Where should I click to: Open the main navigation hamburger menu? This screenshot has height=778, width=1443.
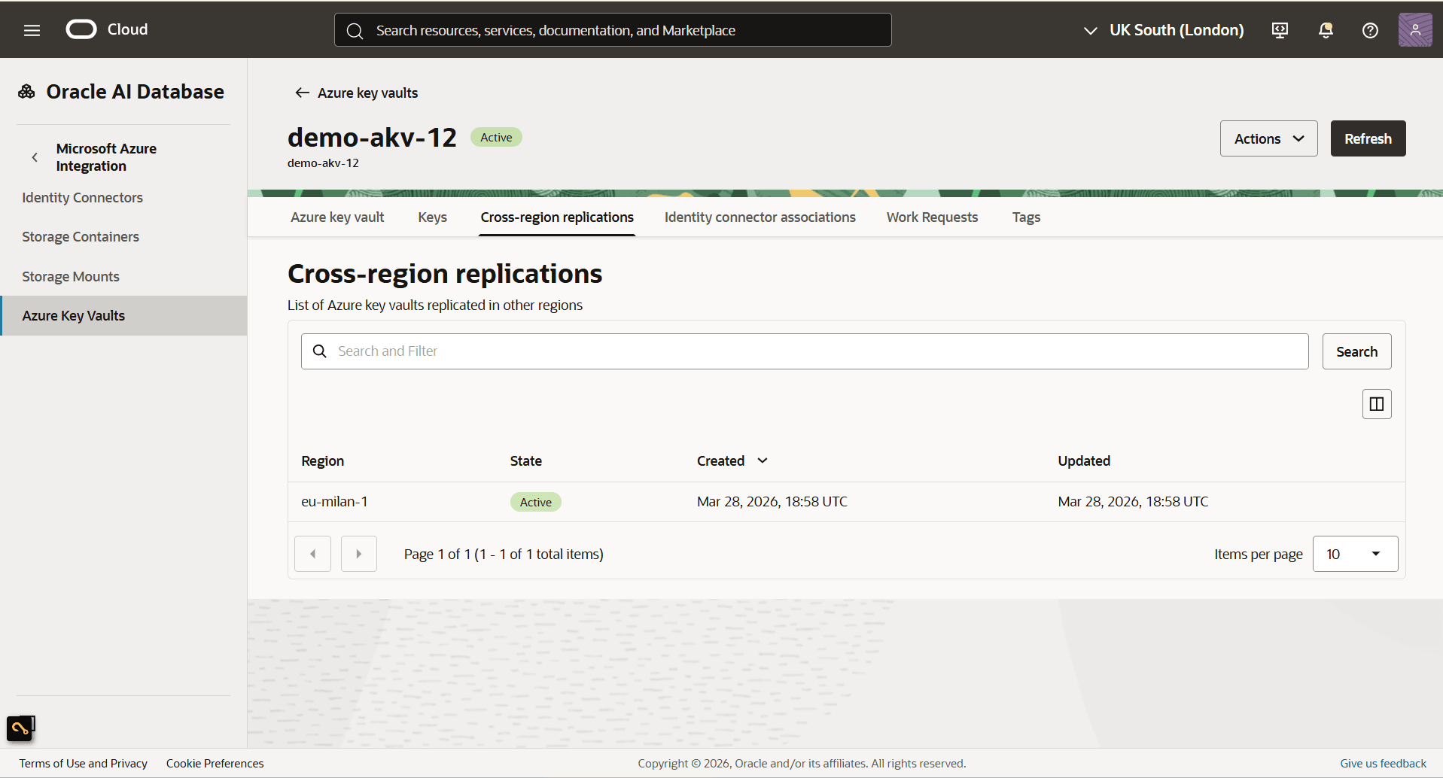[x=32, y=30]
